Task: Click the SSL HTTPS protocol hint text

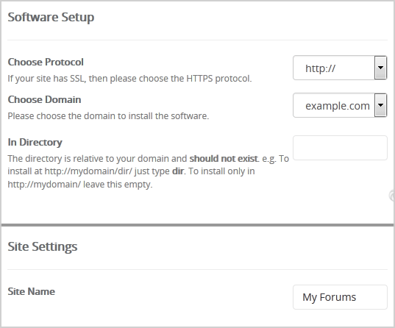Action: pos(129,79)
